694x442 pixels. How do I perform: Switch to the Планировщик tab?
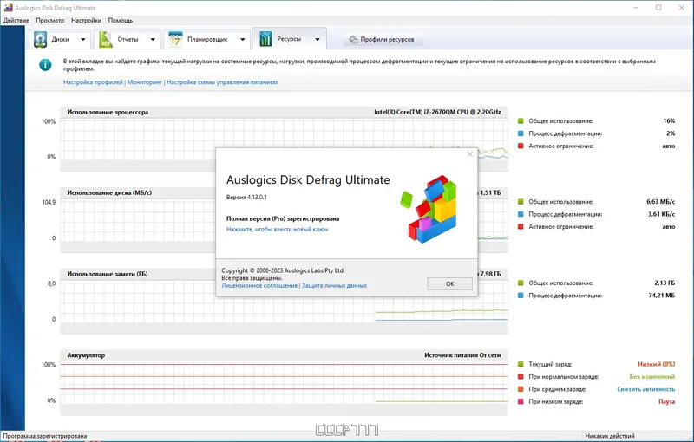207,39
